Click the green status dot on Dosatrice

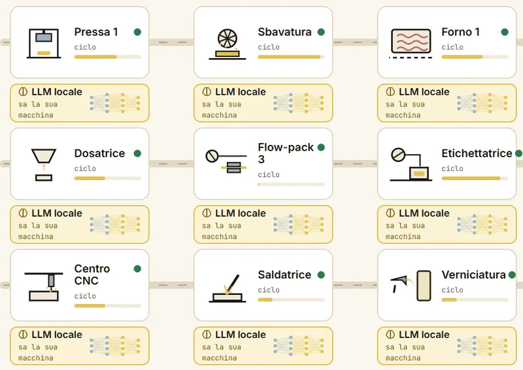point(137,153)
